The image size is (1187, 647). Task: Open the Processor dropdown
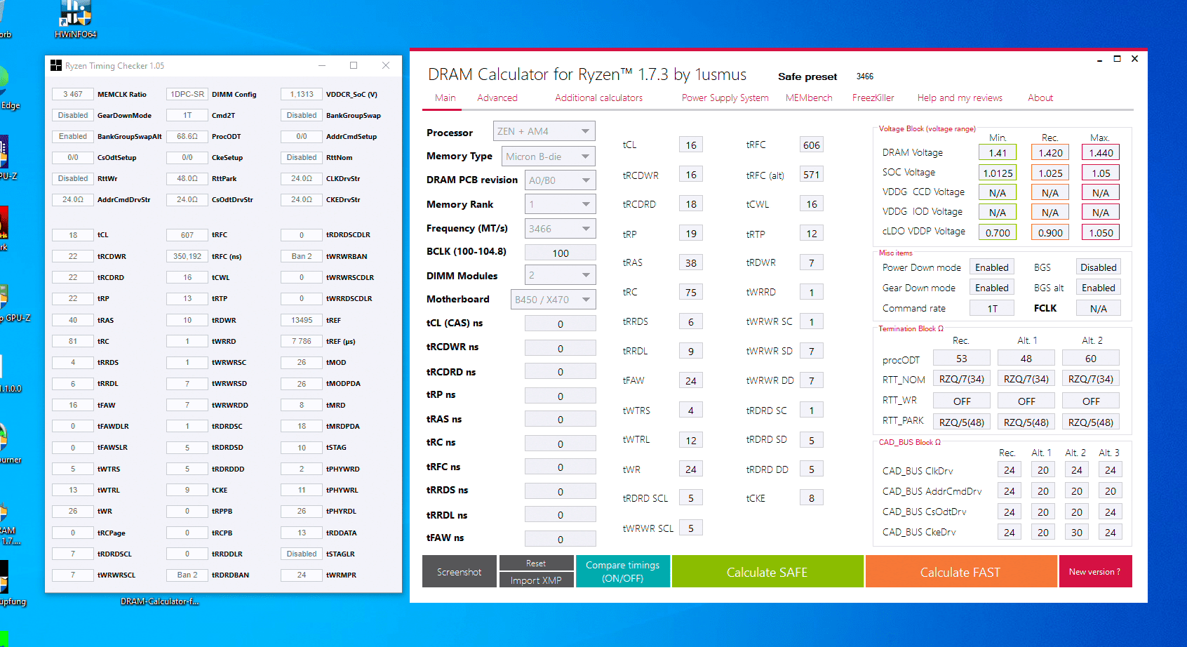click(x=544, y=131)
